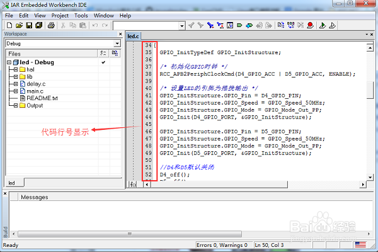The image size is (378, 252).
Task: Click the checkmark in led - Debug row
Action: coord(103,62)
